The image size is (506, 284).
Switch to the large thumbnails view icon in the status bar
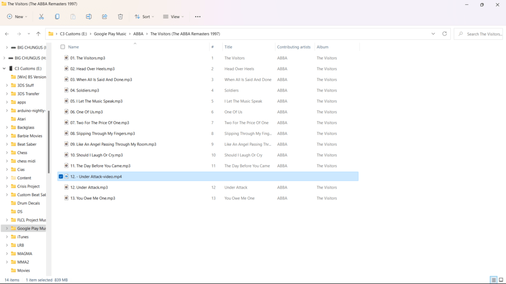tap(501, 280)
